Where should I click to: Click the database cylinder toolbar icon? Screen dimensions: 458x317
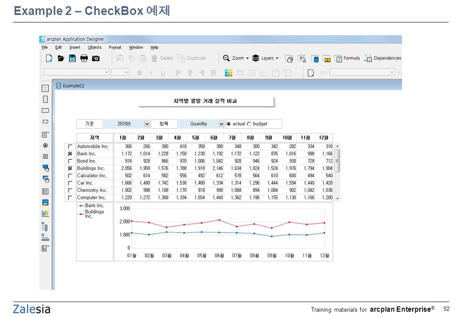click(x=314, y=59)
